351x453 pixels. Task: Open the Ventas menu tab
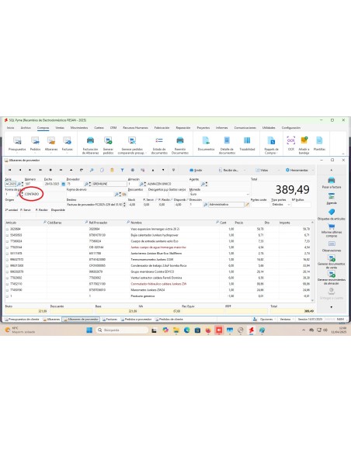[x=60, y=128]
